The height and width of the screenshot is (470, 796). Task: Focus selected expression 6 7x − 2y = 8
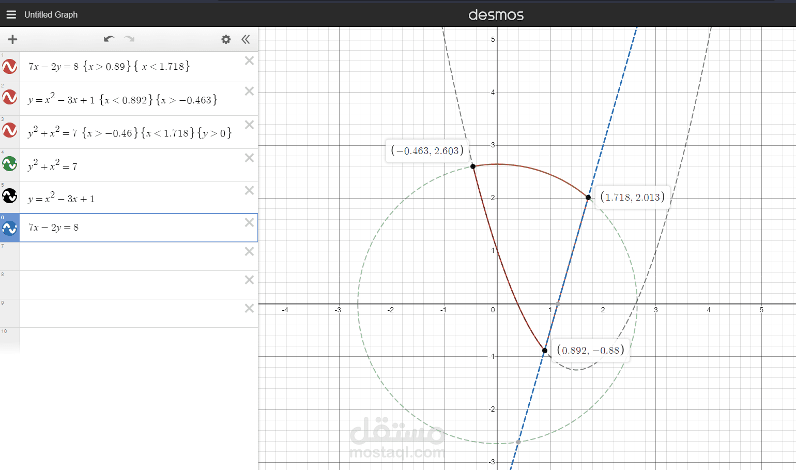click(54, 228)
